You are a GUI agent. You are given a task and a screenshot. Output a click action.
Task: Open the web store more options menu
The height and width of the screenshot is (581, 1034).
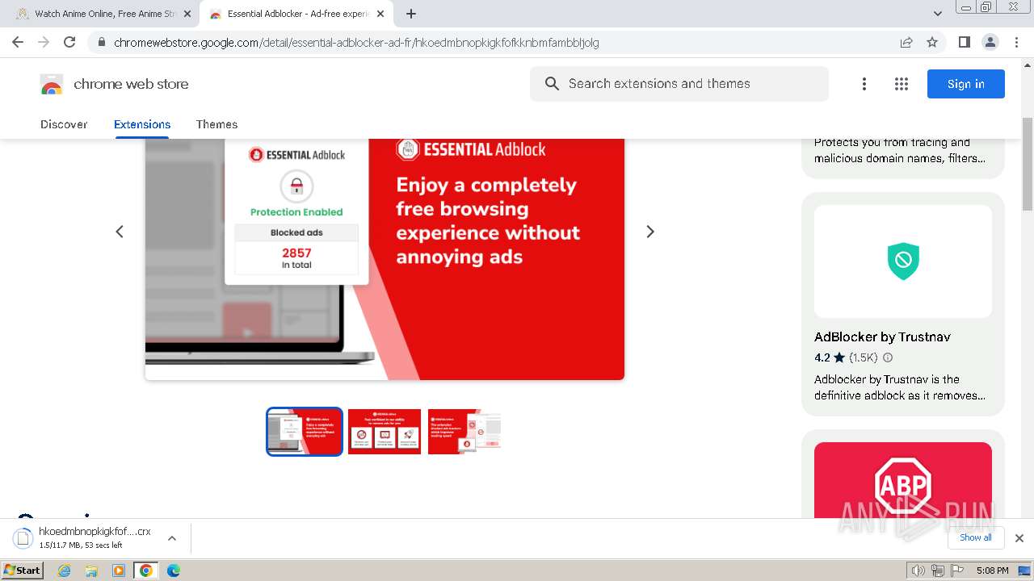864,84
